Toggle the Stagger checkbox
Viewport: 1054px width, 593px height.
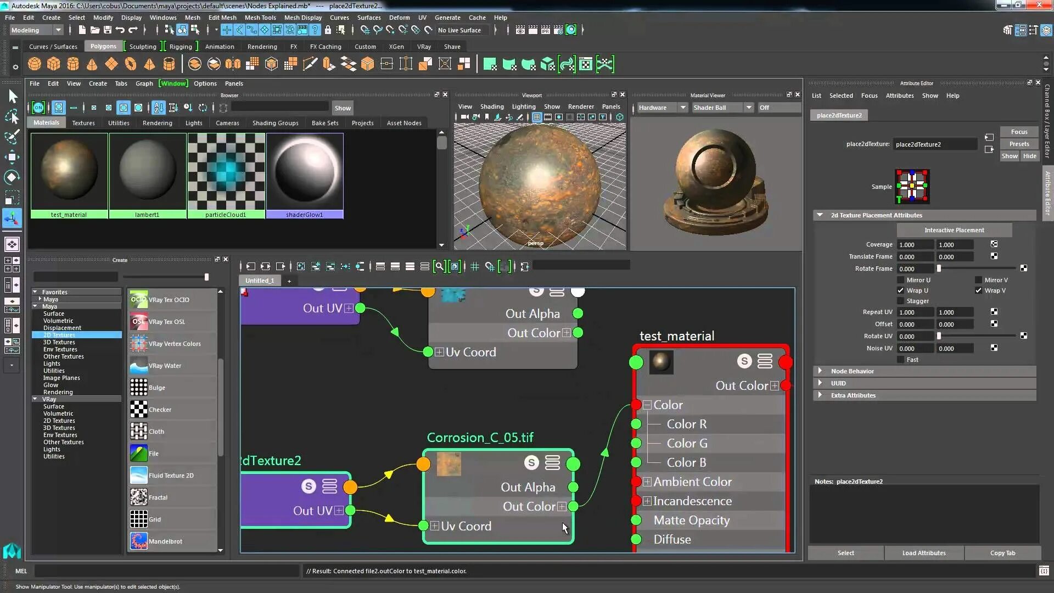[900, 301]
